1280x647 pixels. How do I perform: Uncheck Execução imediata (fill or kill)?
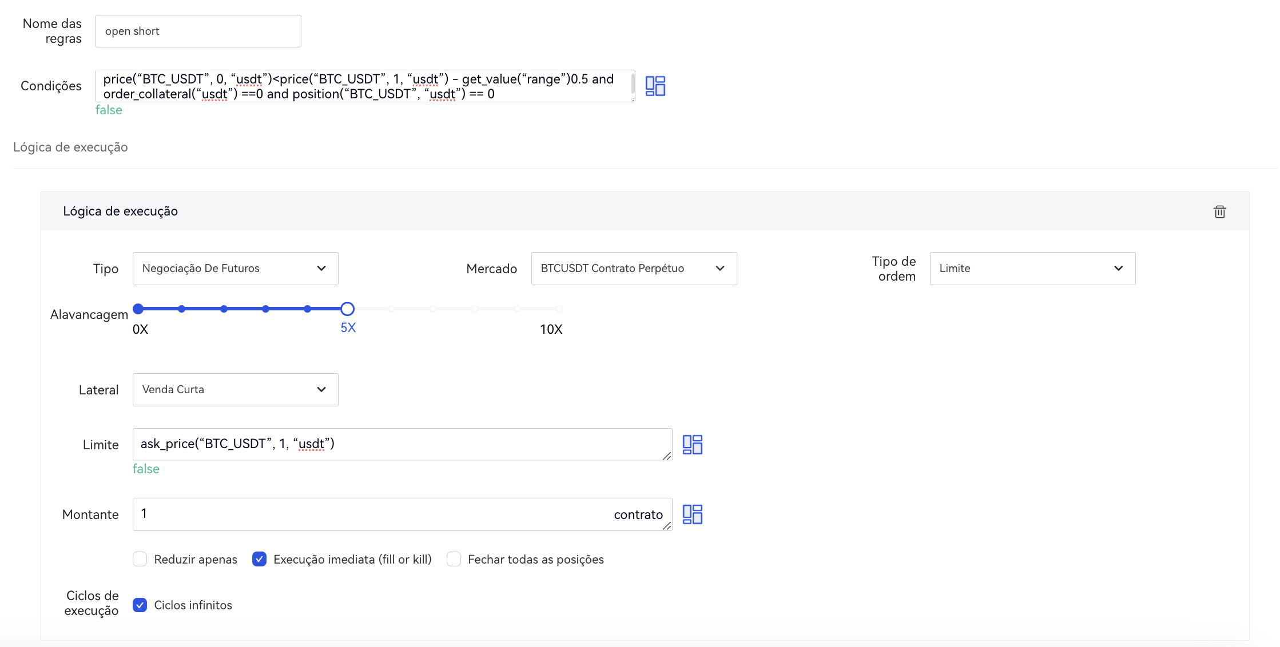(x=259, y=559)
